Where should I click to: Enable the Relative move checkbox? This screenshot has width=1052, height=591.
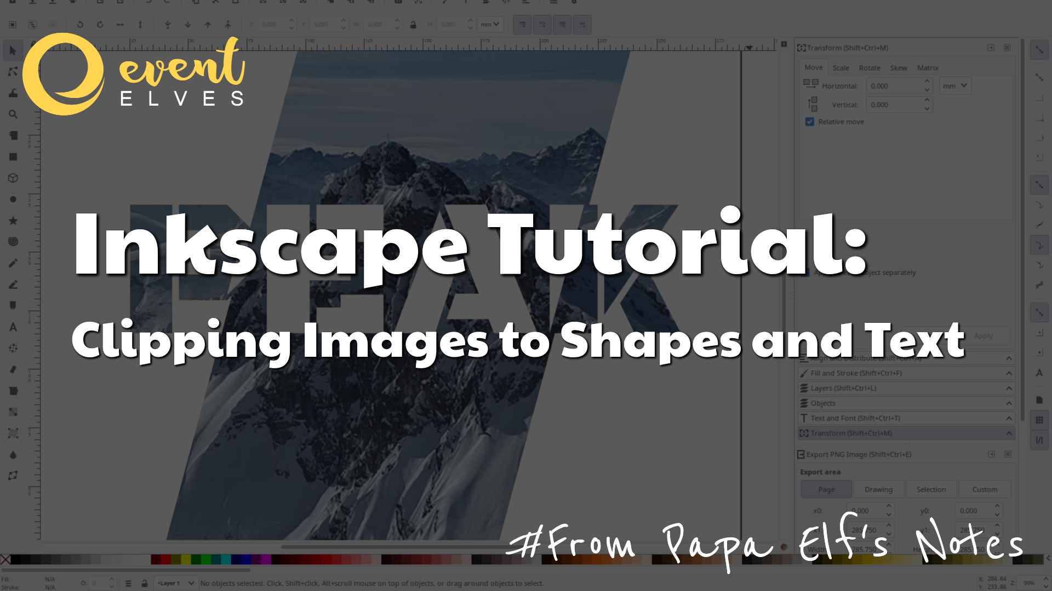809,121
